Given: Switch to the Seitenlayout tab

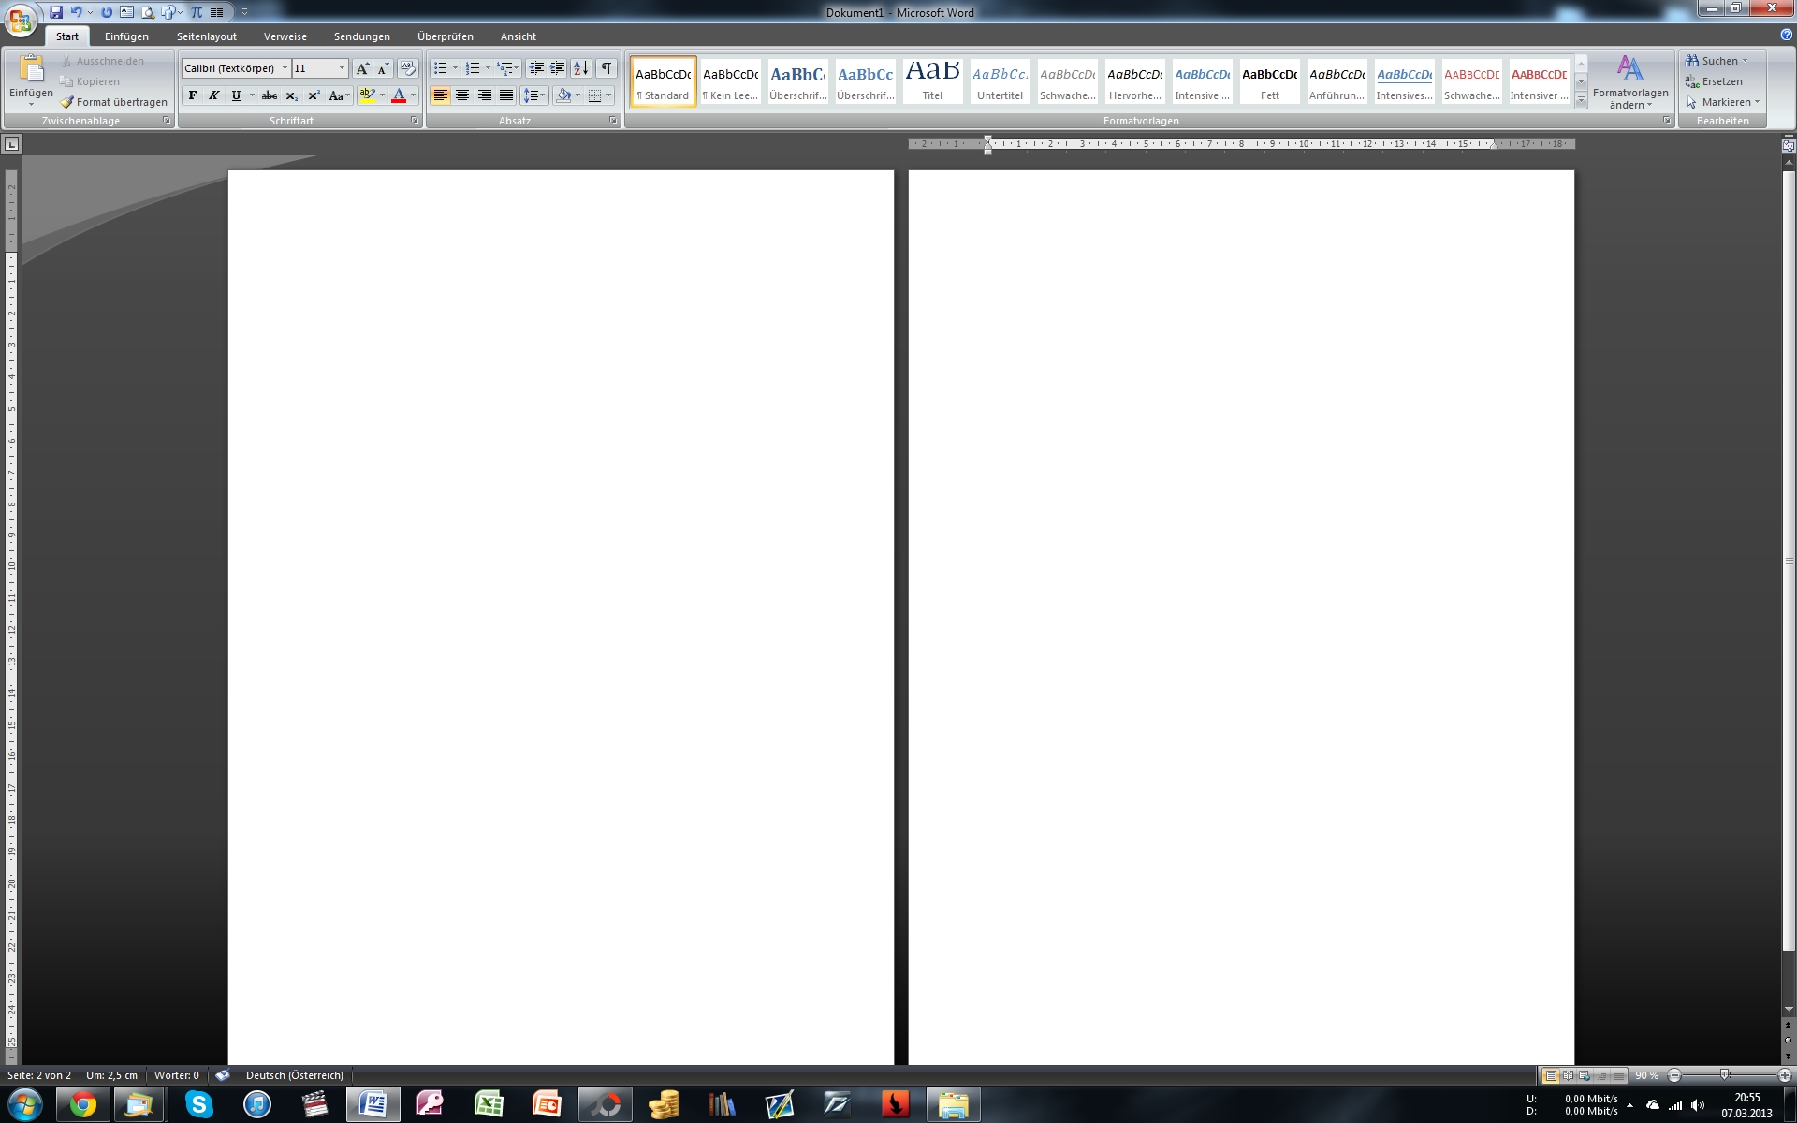Looking at the screenshot, I should pyautogui.click(x=206, y=36).
